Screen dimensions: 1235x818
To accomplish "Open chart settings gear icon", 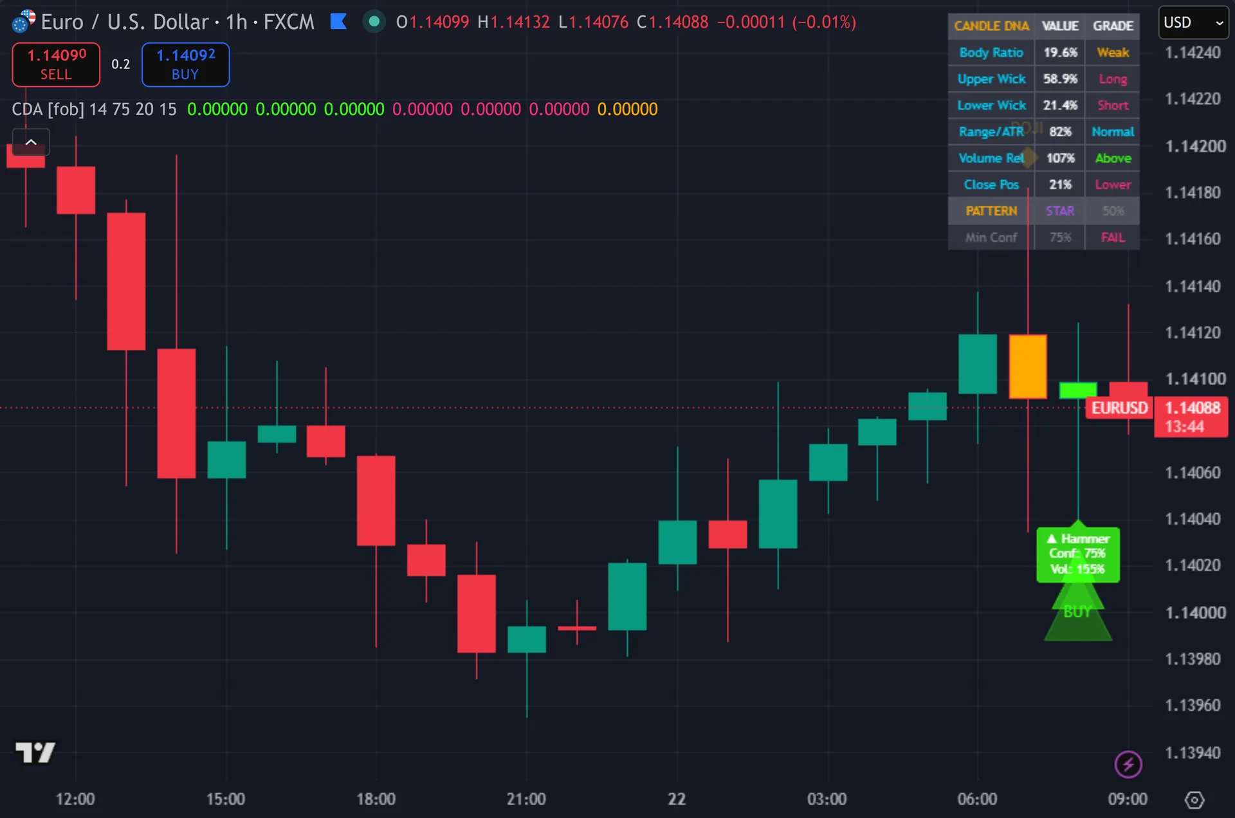I will click(1194, 800).
